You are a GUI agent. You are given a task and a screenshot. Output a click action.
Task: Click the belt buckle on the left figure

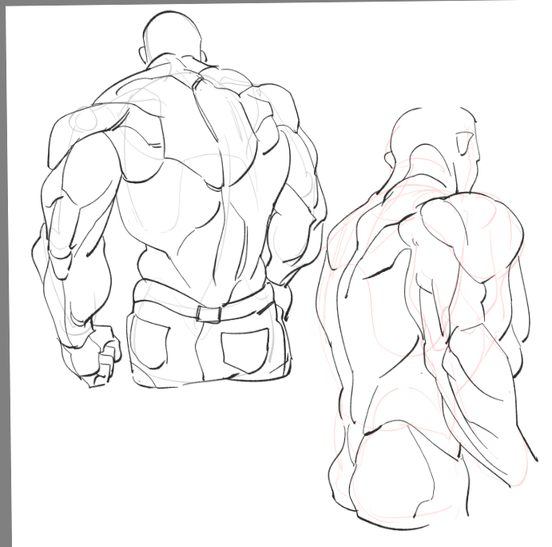(x=208, y=313)
